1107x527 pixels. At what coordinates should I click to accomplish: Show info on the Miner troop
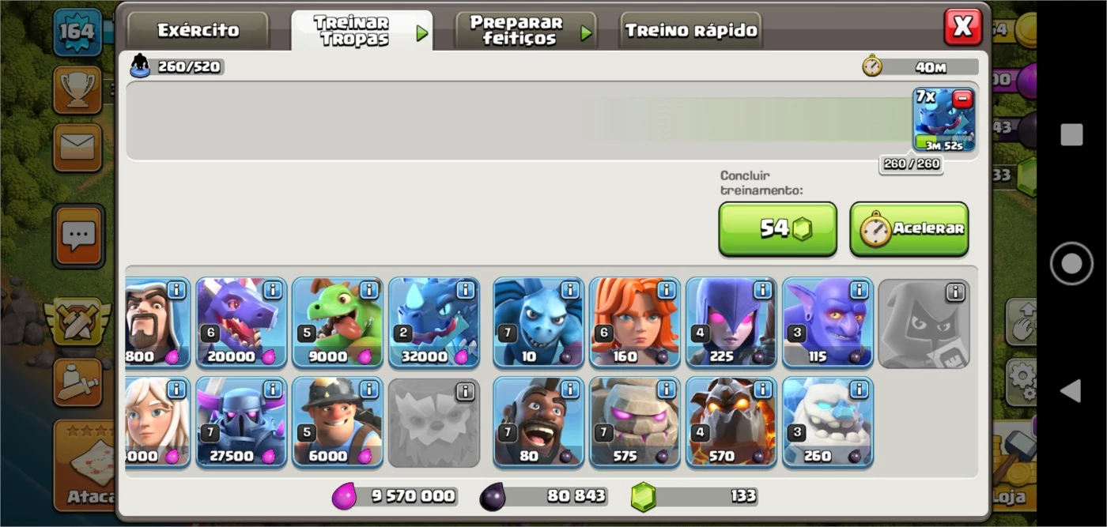tap(368, 390)
